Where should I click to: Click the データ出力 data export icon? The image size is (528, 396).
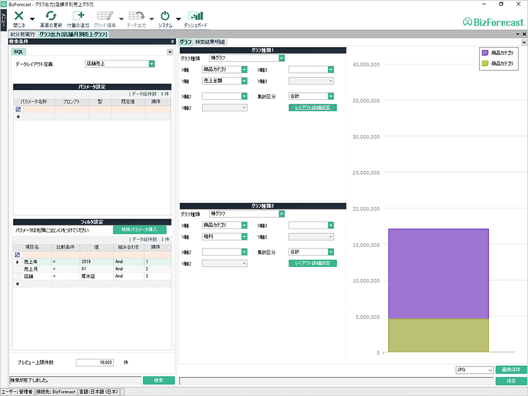137,15
